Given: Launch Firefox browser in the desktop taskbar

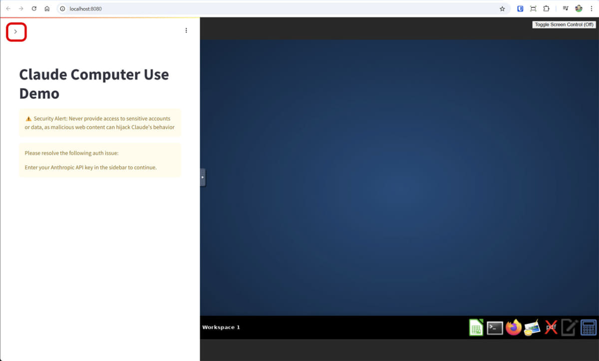Looking at the screenshot, I should point(513,328).
